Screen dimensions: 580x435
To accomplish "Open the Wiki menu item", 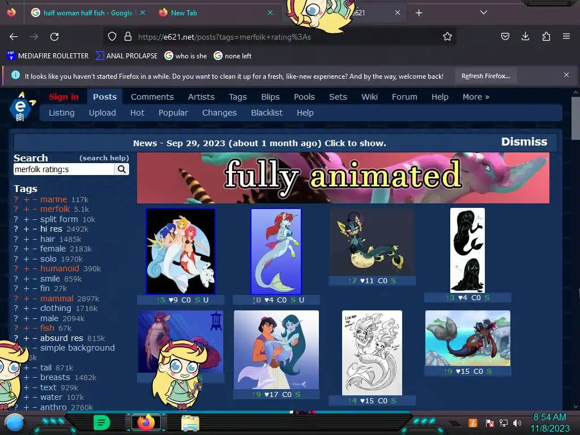I will point(369,97).
